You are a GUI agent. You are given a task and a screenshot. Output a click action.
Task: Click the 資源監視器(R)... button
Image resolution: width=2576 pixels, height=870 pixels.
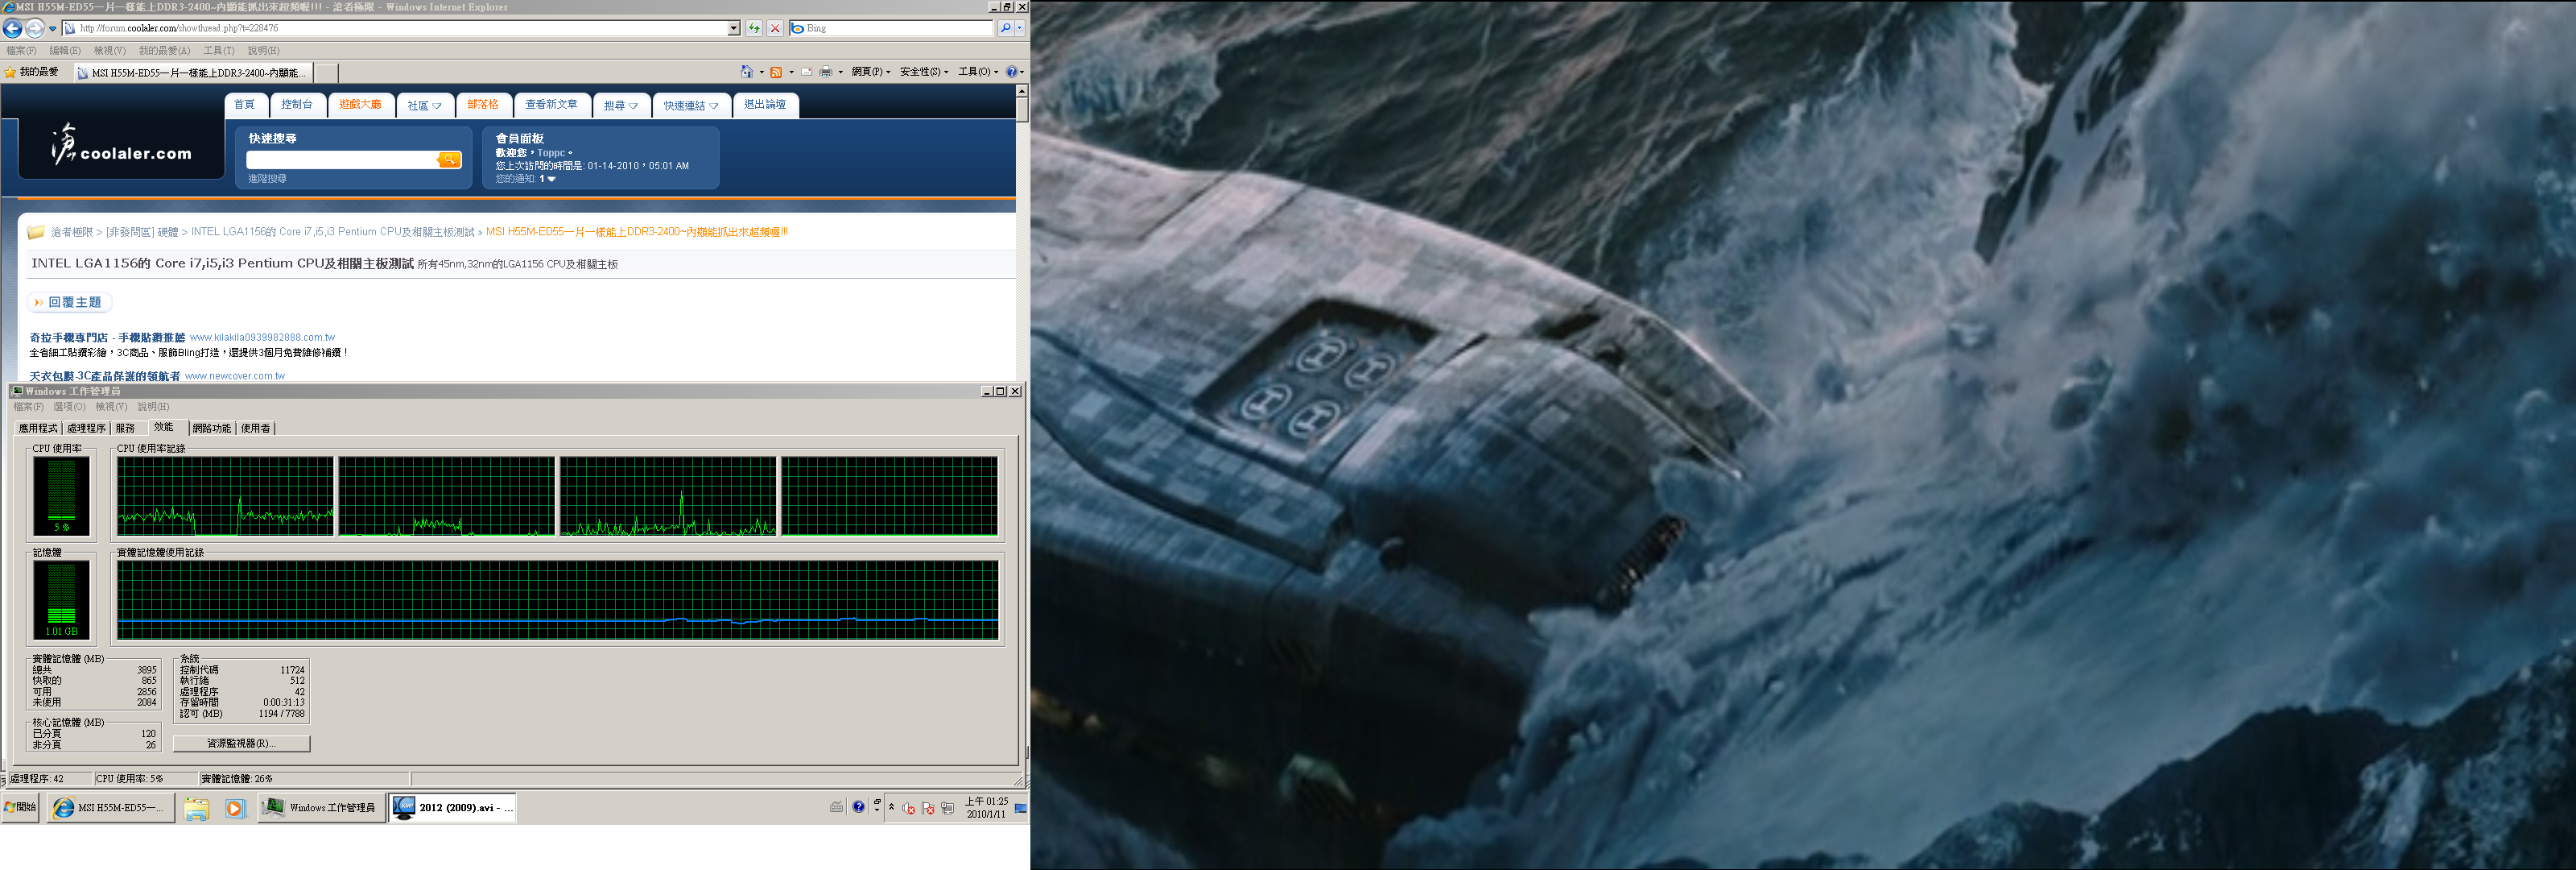pos(241,744)
